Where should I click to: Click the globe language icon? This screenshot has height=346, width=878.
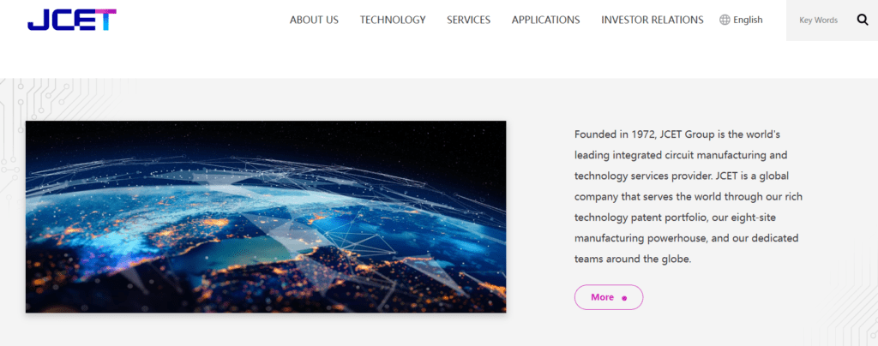tap(725, 20)
